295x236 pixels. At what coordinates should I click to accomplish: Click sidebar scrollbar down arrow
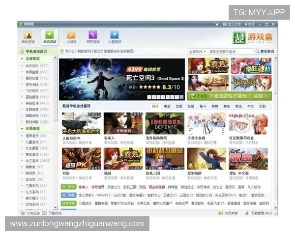pyautogui.click(x=55, y=207)
